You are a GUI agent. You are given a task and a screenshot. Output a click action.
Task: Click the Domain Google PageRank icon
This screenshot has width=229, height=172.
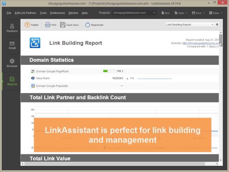(x=33, y=71)
